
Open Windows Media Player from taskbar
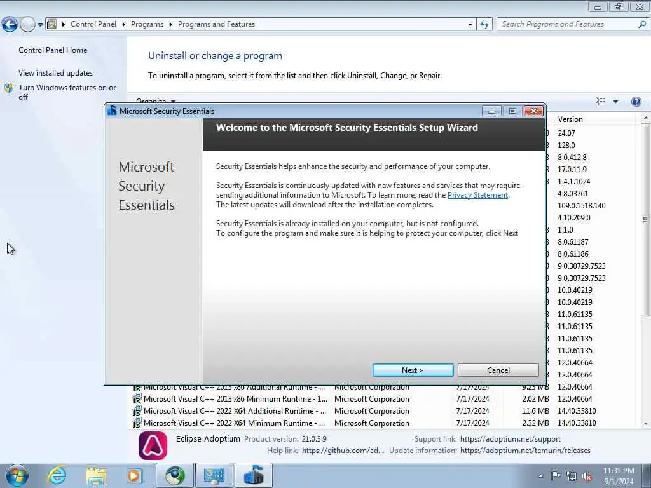tap(135, 475)
